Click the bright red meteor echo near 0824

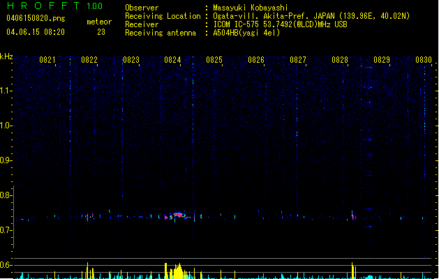(x=177, y=216)
